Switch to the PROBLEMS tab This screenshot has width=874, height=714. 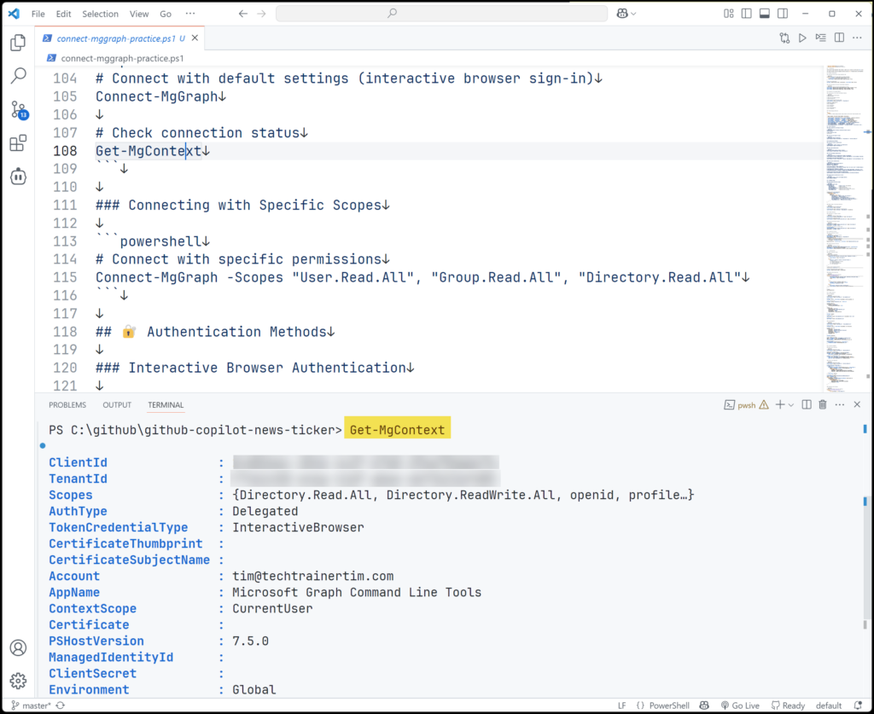tap(67, 405)
